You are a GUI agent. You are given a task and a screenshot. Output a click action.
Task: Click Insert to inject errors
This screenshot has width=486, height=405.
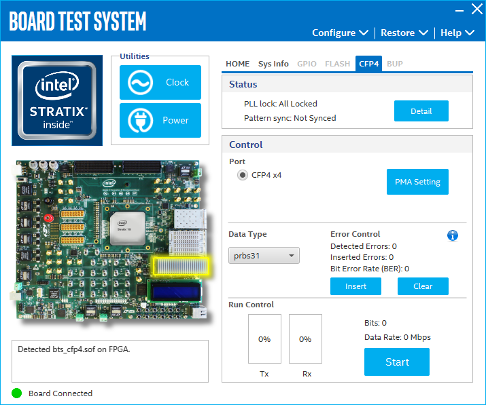point(355,286)
